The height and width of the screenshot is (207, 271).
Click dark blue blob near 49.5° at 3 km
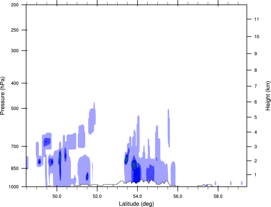47,142
